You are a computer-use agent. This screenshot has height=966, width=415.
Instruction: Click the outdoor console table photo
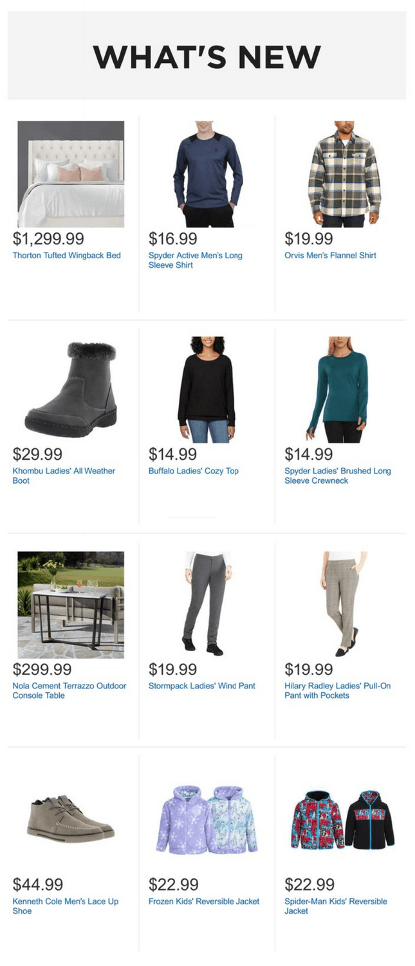[71, 605]
